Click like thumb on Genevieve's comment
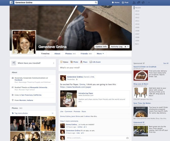The image size is (170, 141). coord(82,133)
